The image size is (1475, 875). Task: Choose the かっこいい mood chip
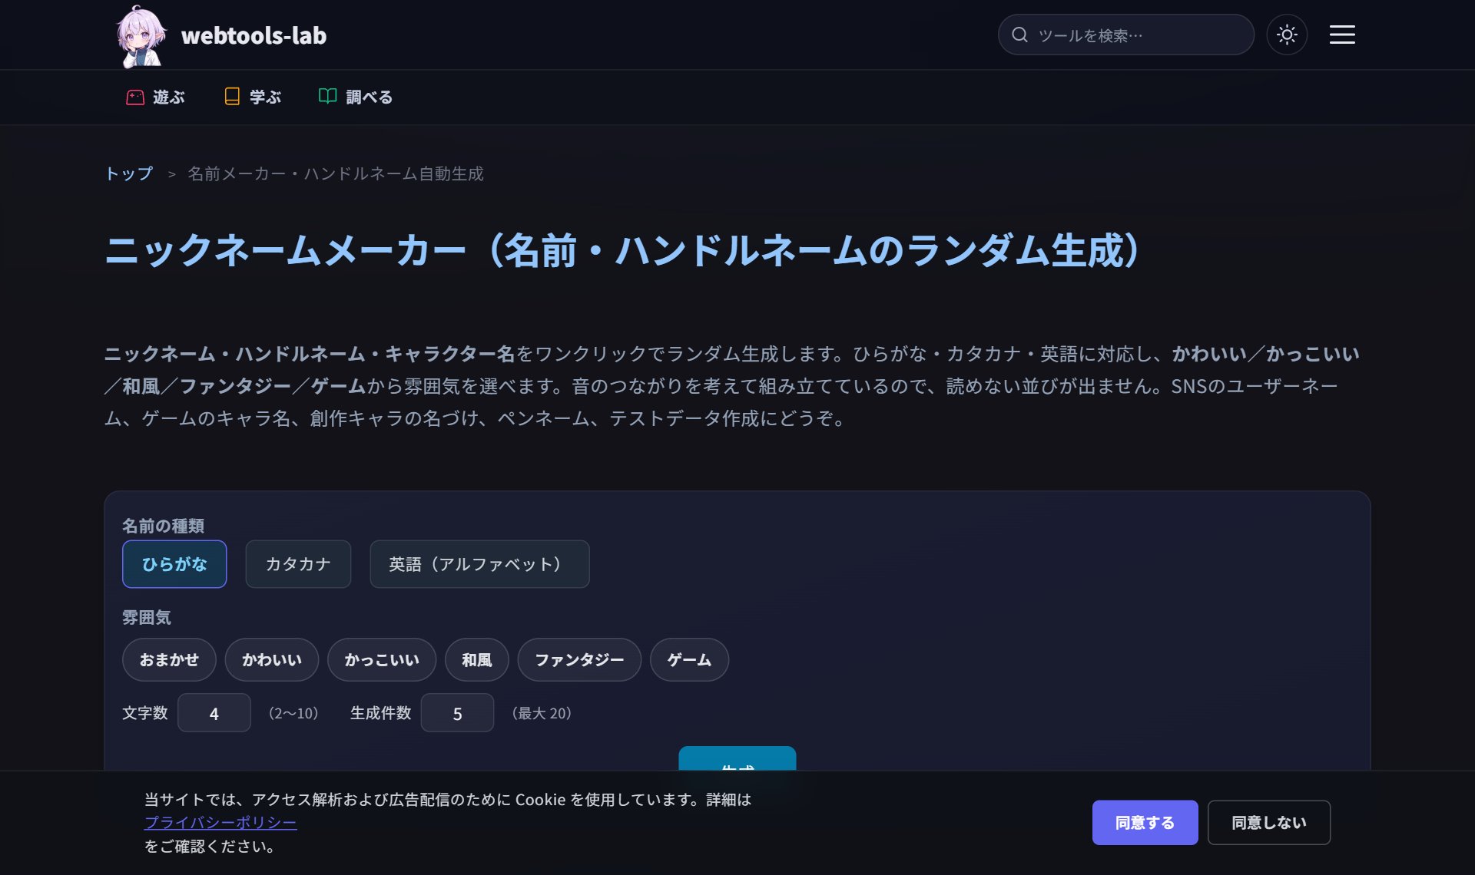point(382,659)
